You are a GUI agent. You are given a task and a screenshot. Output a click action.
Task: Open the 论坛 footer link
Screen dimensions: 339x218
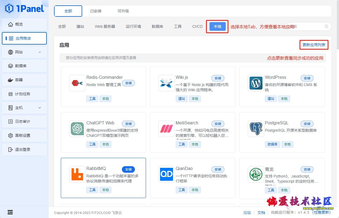[247, 213]
